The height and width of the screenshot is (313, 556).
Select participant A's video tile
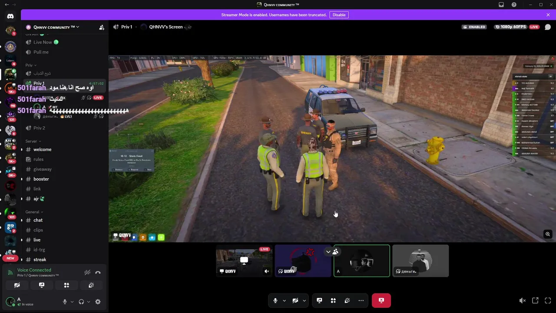pyautogui.click(x=362, y=261)
